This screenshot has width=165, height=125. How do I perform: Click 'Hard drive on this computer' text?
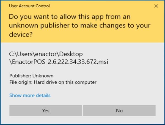pos(65,82)
